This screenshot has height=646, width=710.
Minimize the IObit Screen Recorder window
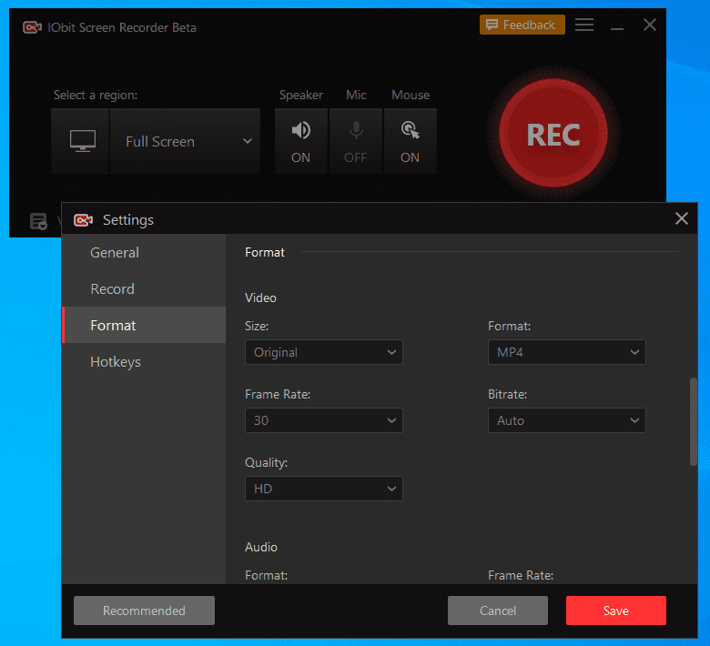click(617, 27)
